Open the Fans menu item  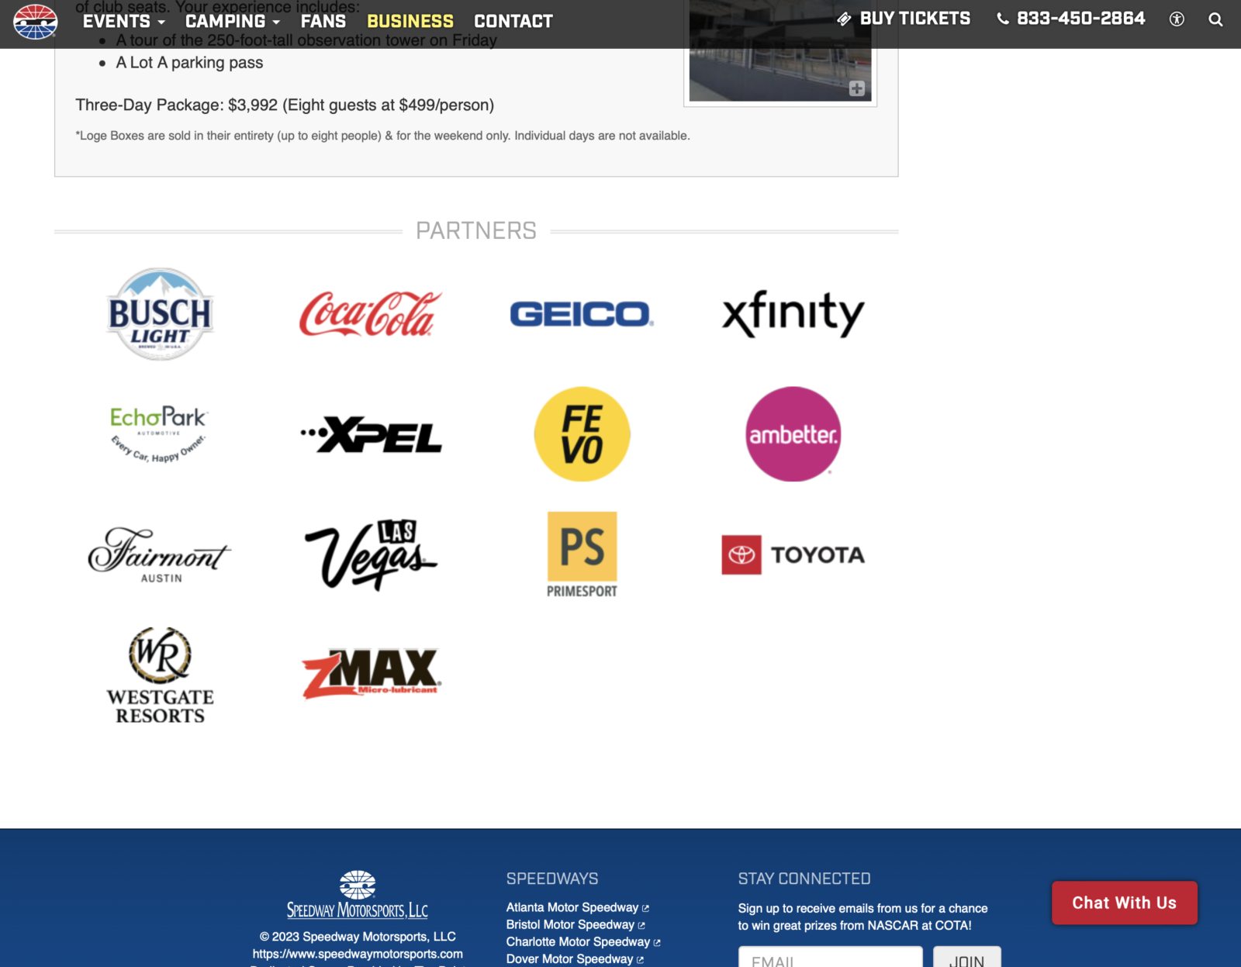[323, 21]
